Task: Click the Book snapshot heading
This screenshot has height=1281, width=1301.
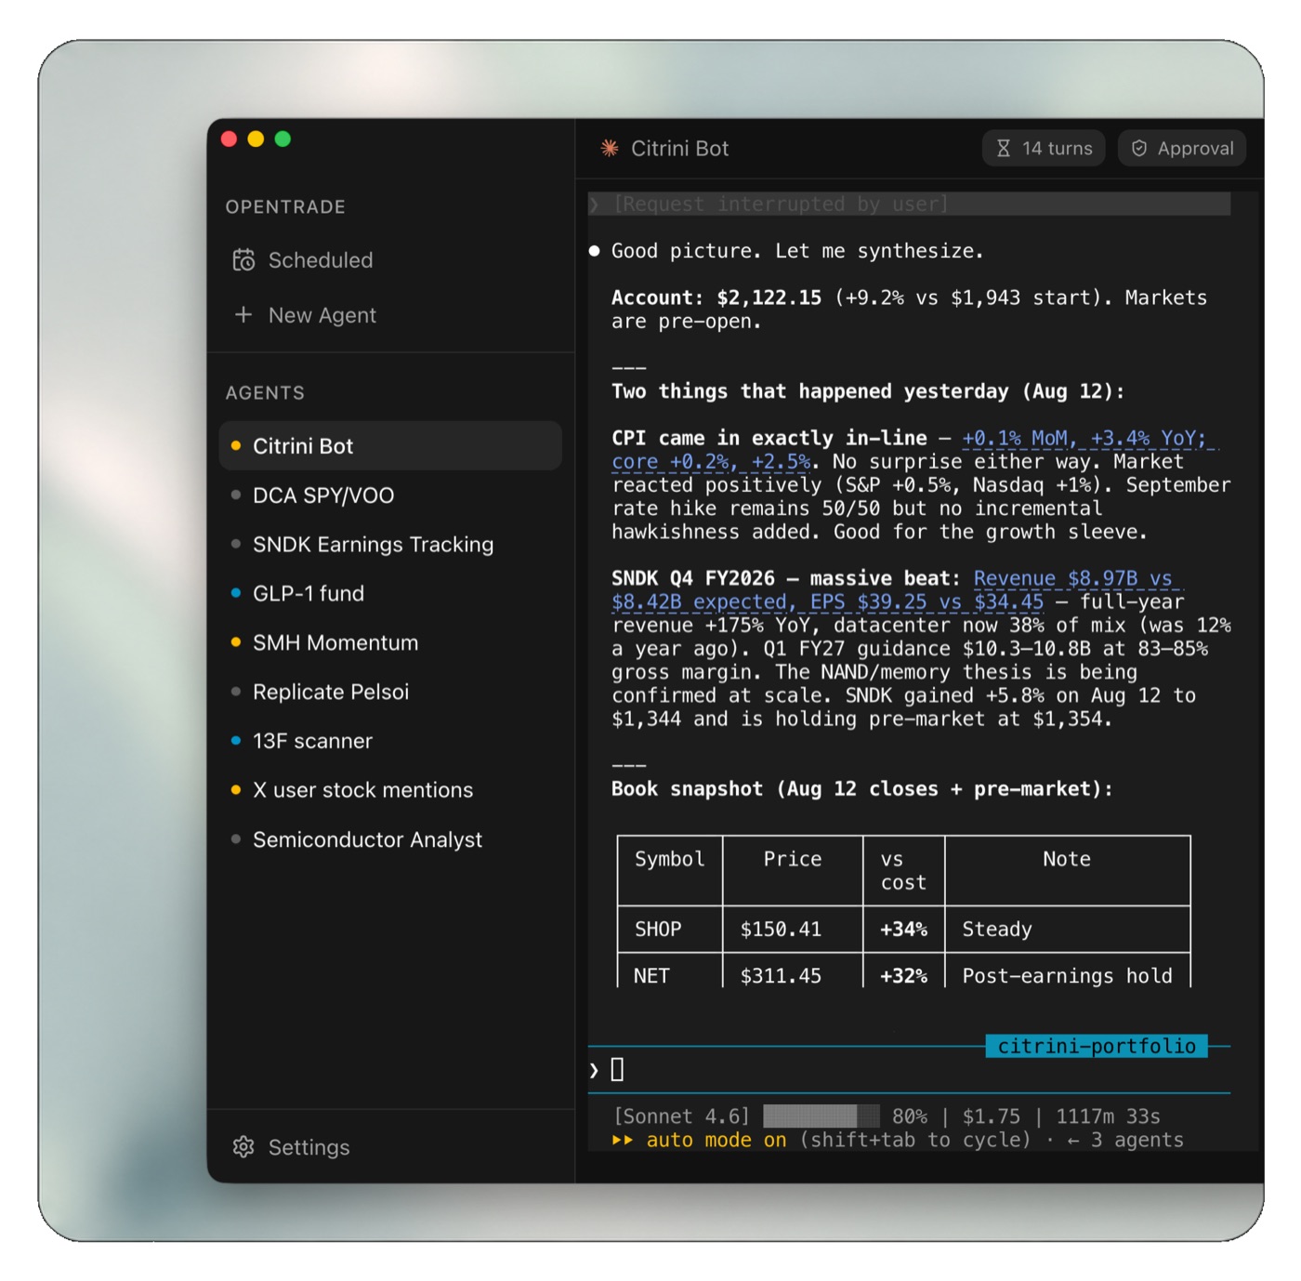Action: tap(861, 789)
